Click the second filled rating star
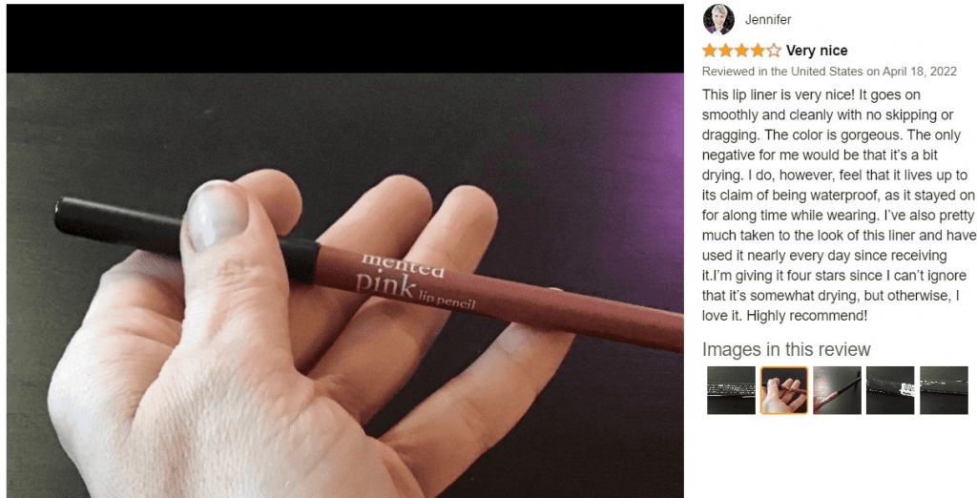 click(725, 51)
